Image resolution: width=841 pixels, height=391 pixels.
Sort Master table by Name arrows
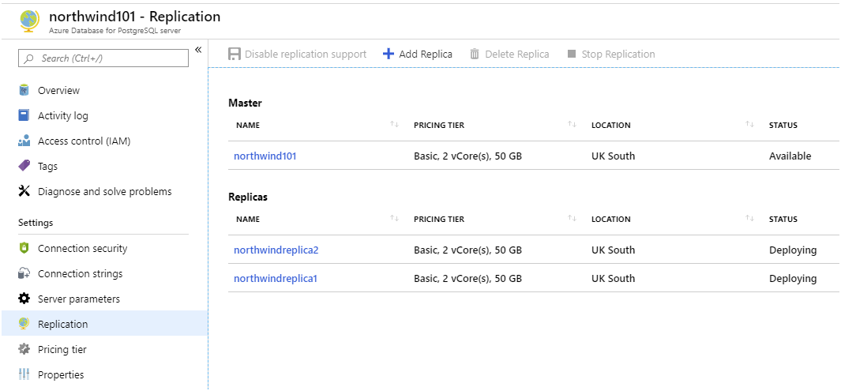click(x=394, y=125)
